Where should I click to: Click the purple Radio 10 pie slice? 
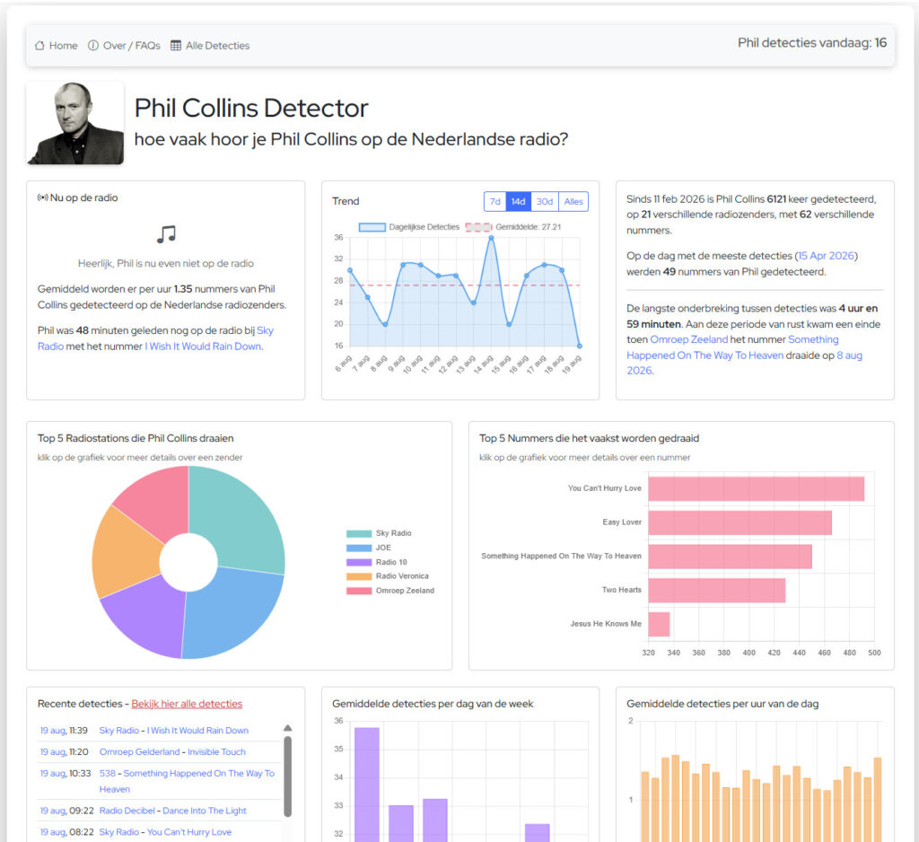[144, 616]
